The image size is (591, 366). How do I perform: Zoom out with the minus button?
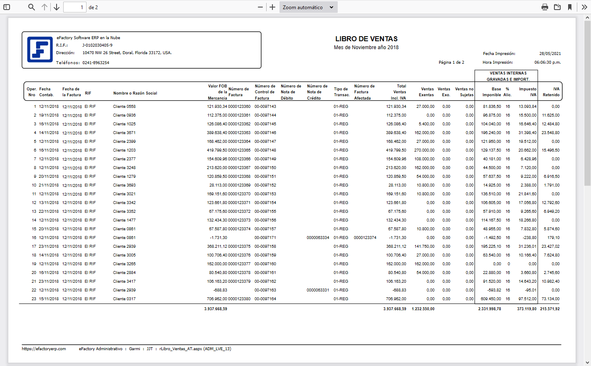(260, 7)
